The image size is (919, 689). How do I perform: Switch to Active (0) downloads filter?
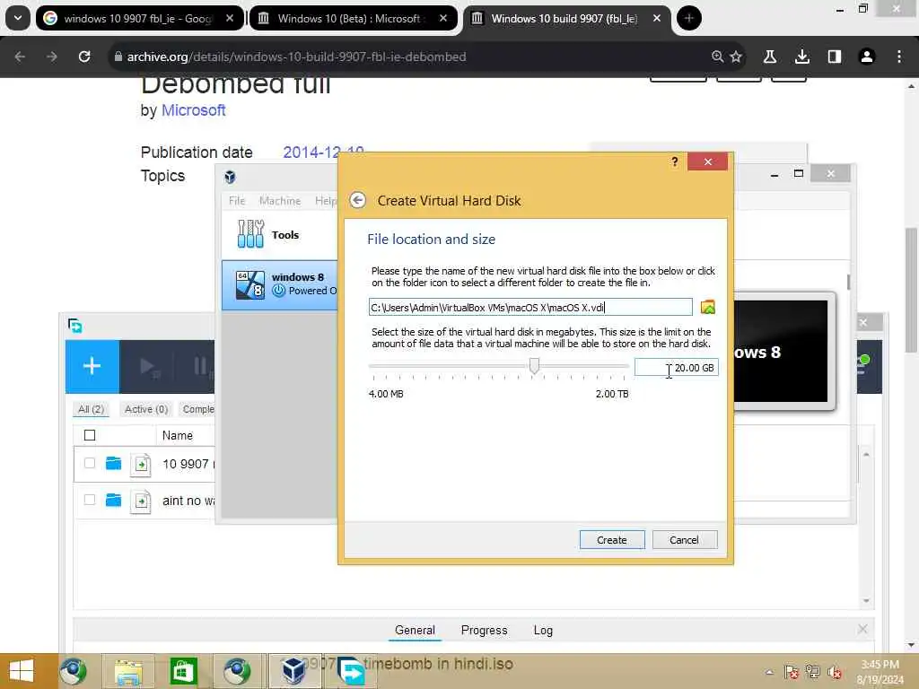(x=146, y=409)
